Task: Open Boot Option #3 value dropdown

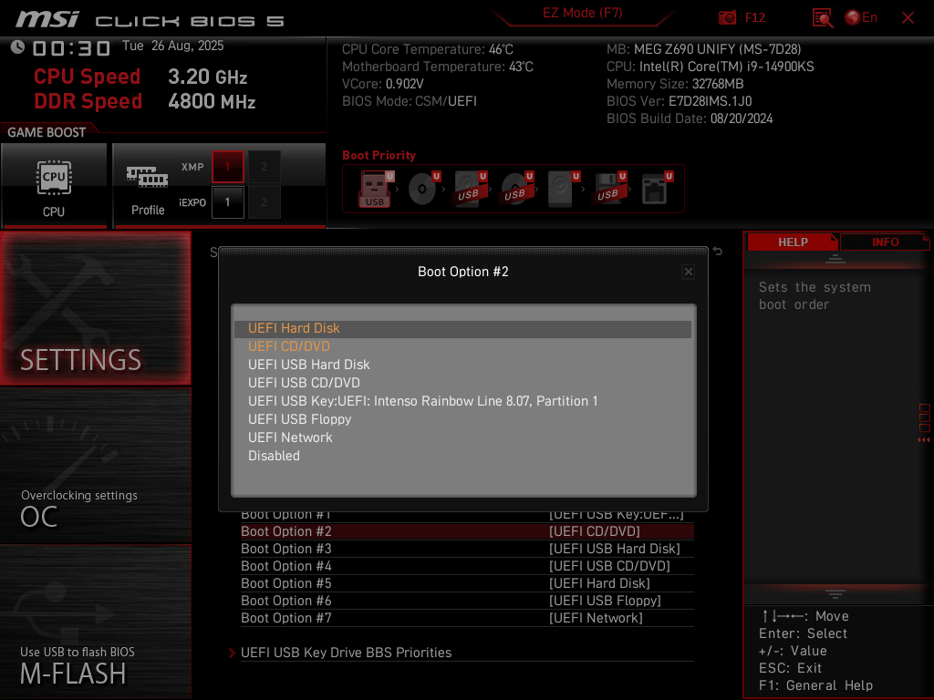Action: (x=614, y=549)
